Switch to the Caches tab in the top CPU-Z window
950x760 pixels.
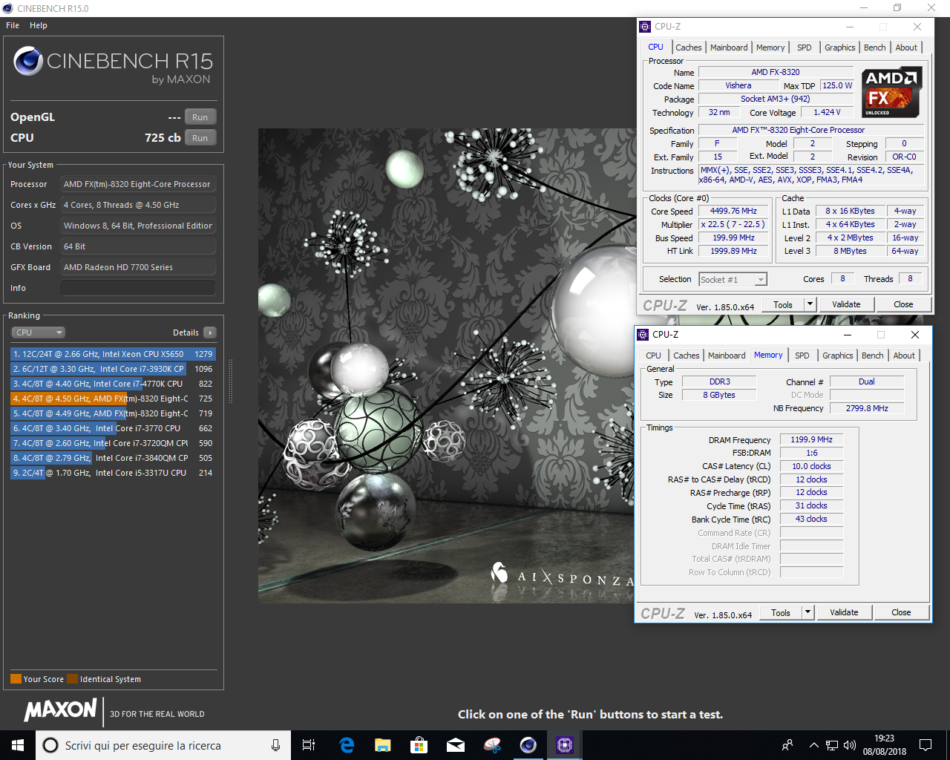[x=688, y=47]
